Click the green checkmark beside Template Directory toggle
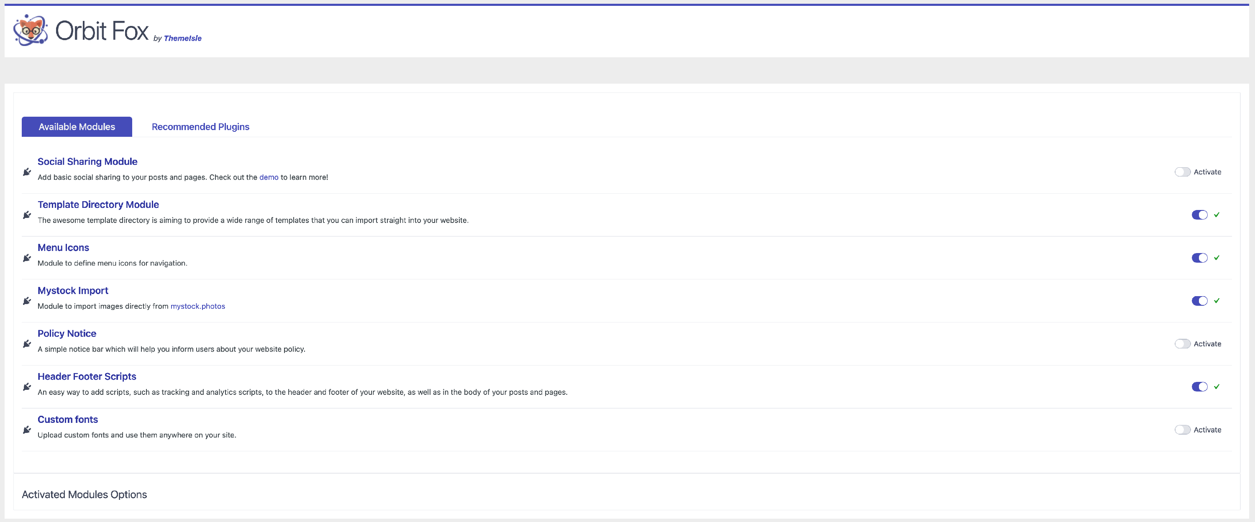Viewport: 1255px width, 522px height. point(1217,215)
